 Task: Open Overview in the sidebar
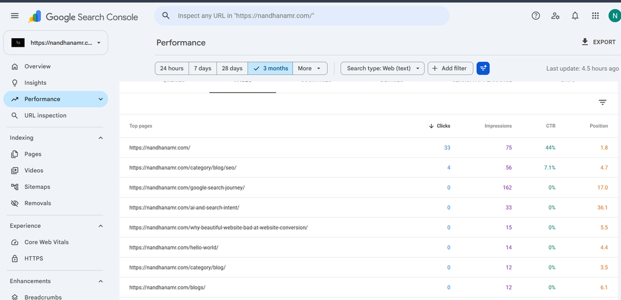pos(55,67)
